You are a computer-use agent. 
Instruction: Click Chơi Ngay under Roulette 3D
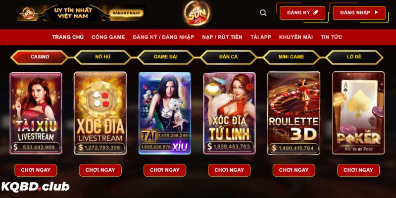(x=294, y=170)
